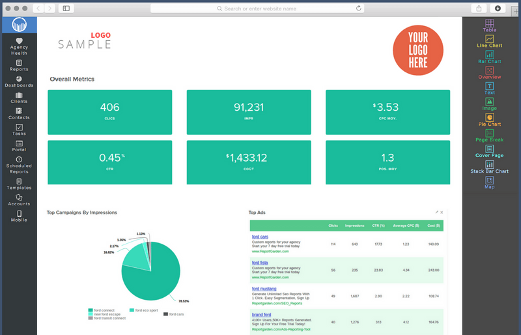This screenshot has width=521, height=335.
Task: Open the Portal section
Action: (x=19, y=146)
